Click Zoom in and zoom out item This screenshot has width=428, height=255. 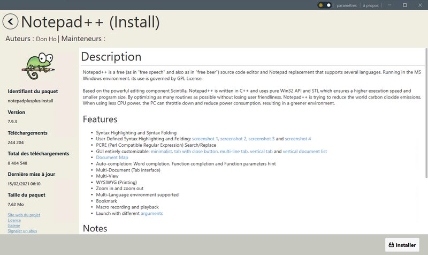pos(119,189)
